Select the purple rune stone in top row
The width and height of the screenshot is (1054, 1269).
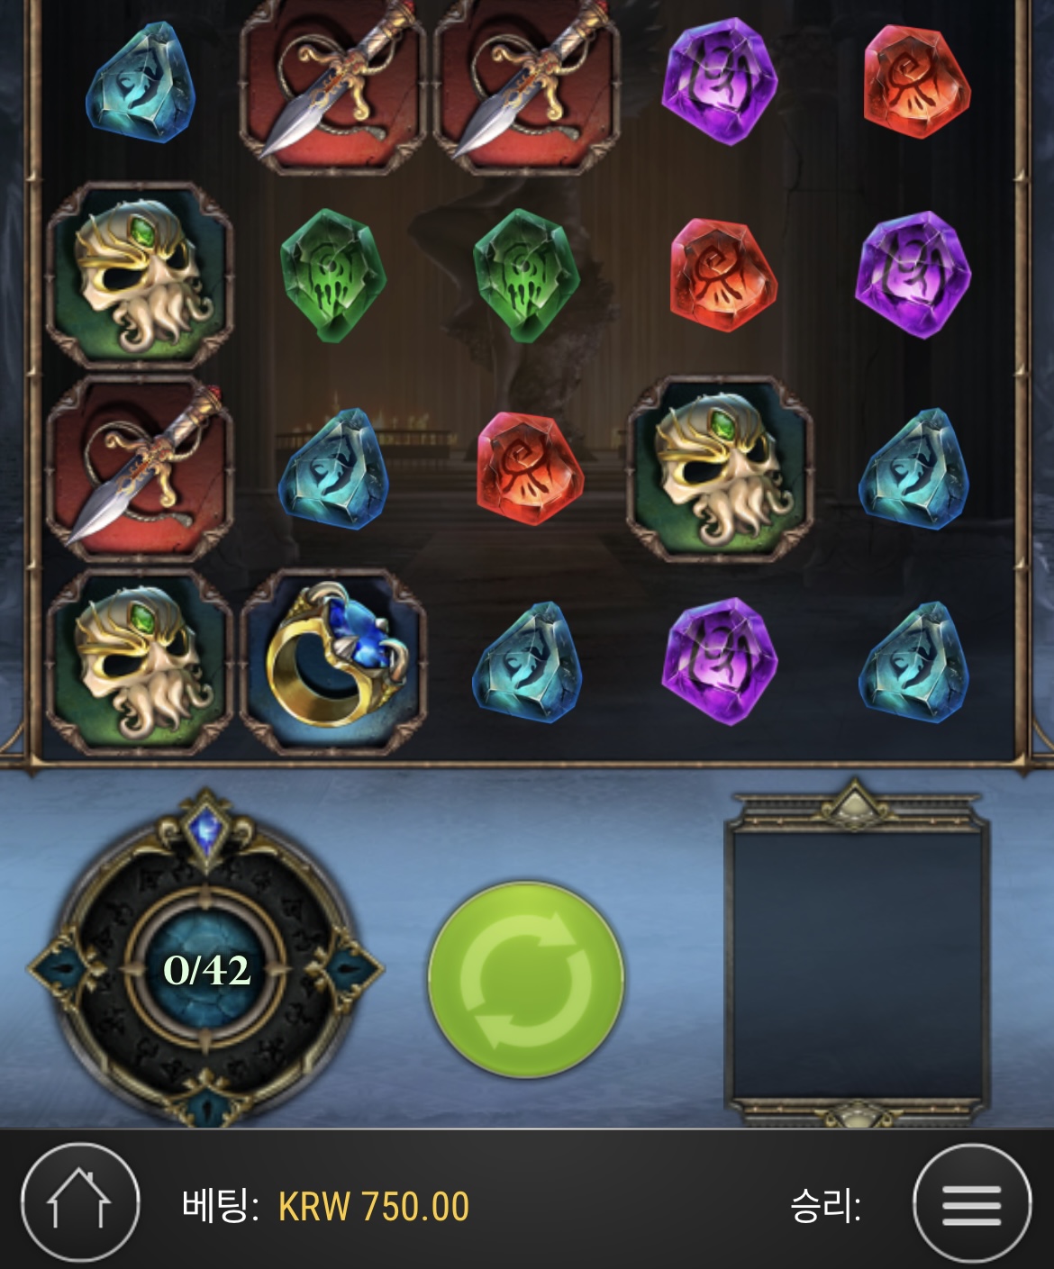[720, 81]
